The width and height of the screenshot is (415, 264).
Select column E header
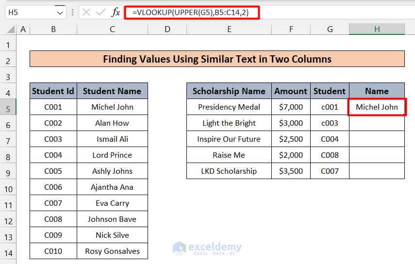[229, 29]
